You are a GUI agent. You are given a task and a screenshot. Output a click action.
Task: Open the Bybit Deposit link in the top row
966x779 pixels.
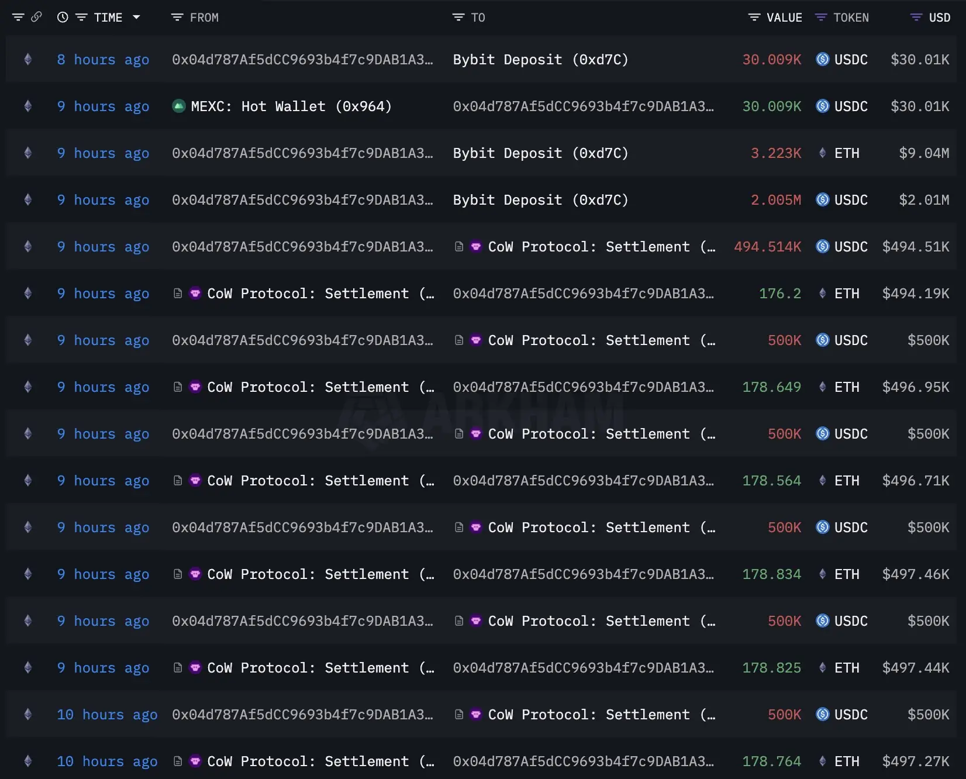pos(540,60)
